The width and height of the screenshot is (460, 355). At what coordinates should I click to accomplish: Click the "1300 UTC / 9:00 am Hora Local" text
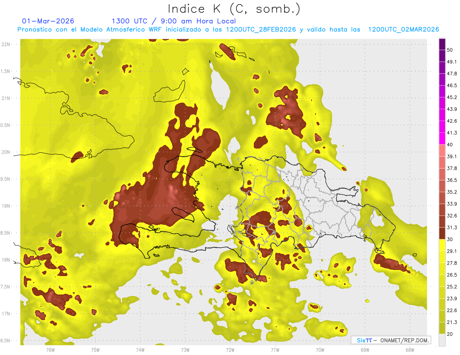(x=173, y=21)
